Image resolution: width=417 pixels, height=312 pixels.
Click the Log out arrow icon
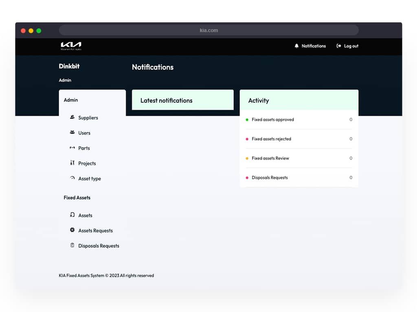click(338, 46)
